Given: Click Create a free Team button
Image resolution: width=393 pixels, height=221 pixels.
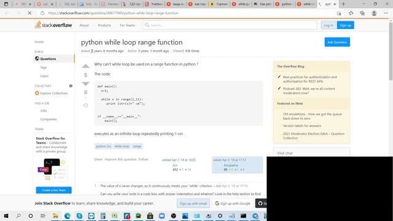Looking at the screenshot, I should 53,190.
